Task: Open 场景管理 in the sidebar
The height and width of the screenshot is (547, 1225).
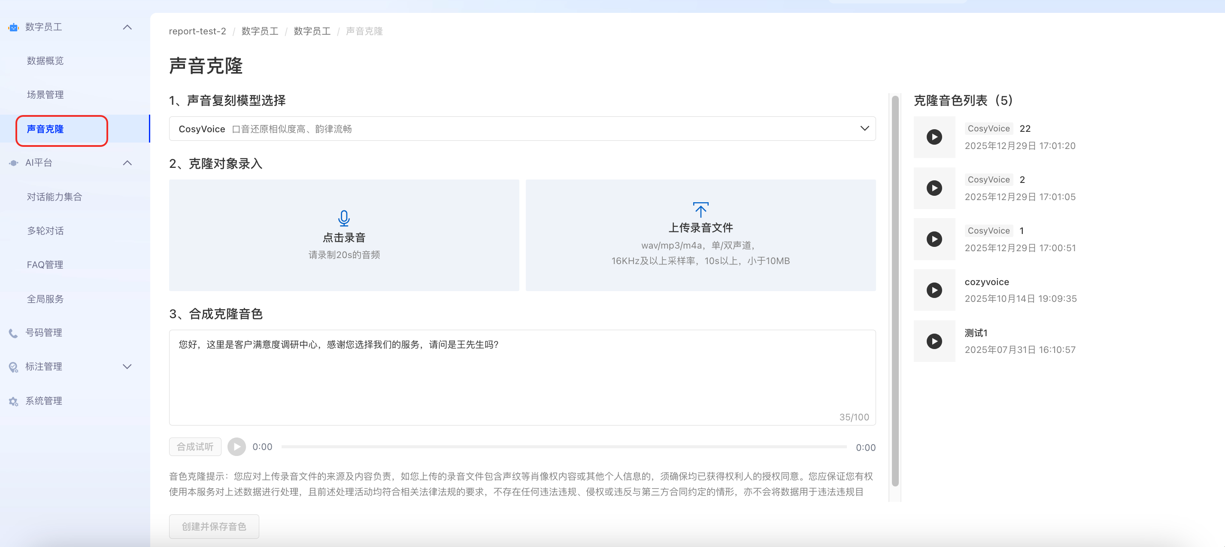Action: pos(45,94)
